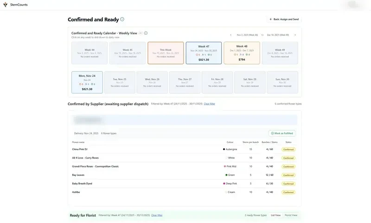This screenshot has width=371, height=223.
Task: Click the "Ready for Florist" heading
Action: click(83, 215)
